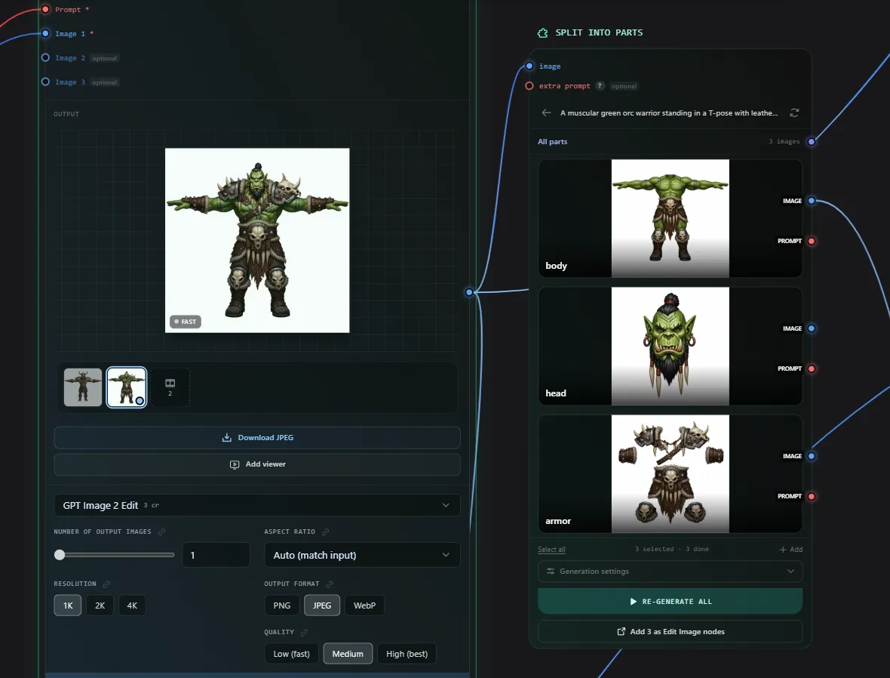
Task: Select the first gray orc output thumbnail
Action: click(x=83, y=387)
